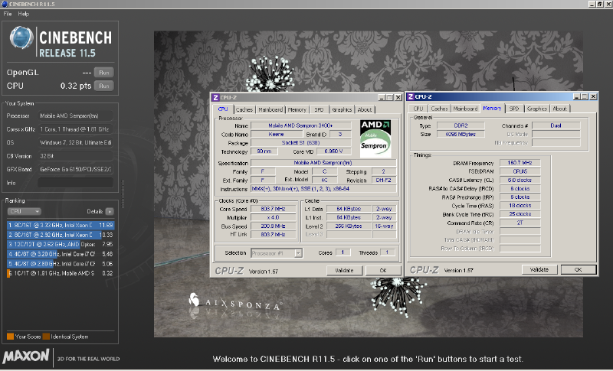The height and width of the screenshot is (371, 613).
Task: Select ranking row 12C/12T @ 2.62 GHz AMD Opteron
Action: [61, 244]
